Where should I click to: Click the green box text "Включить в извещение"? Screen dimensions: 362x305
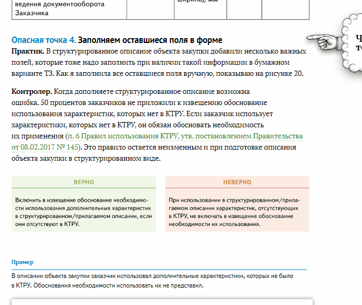[x=84, y=212]
